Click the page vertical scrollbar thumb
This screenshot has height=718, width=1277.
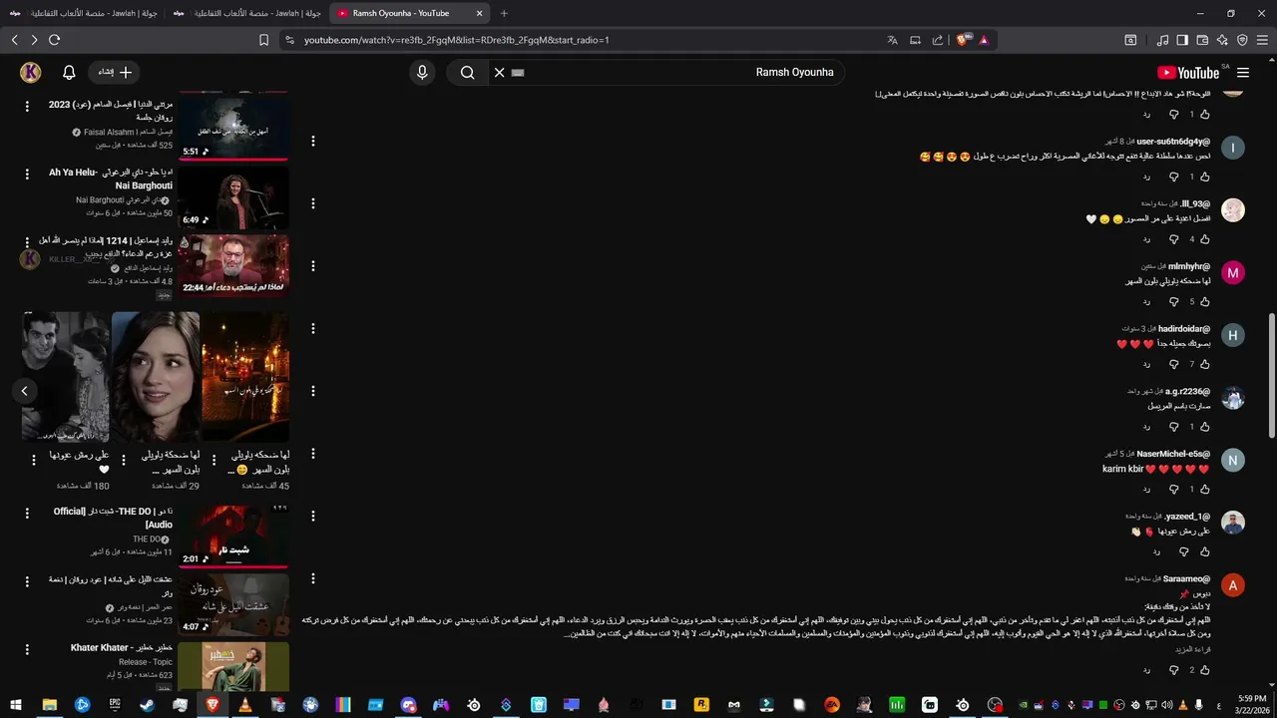pyautogui.click(x=1271, y=376)
